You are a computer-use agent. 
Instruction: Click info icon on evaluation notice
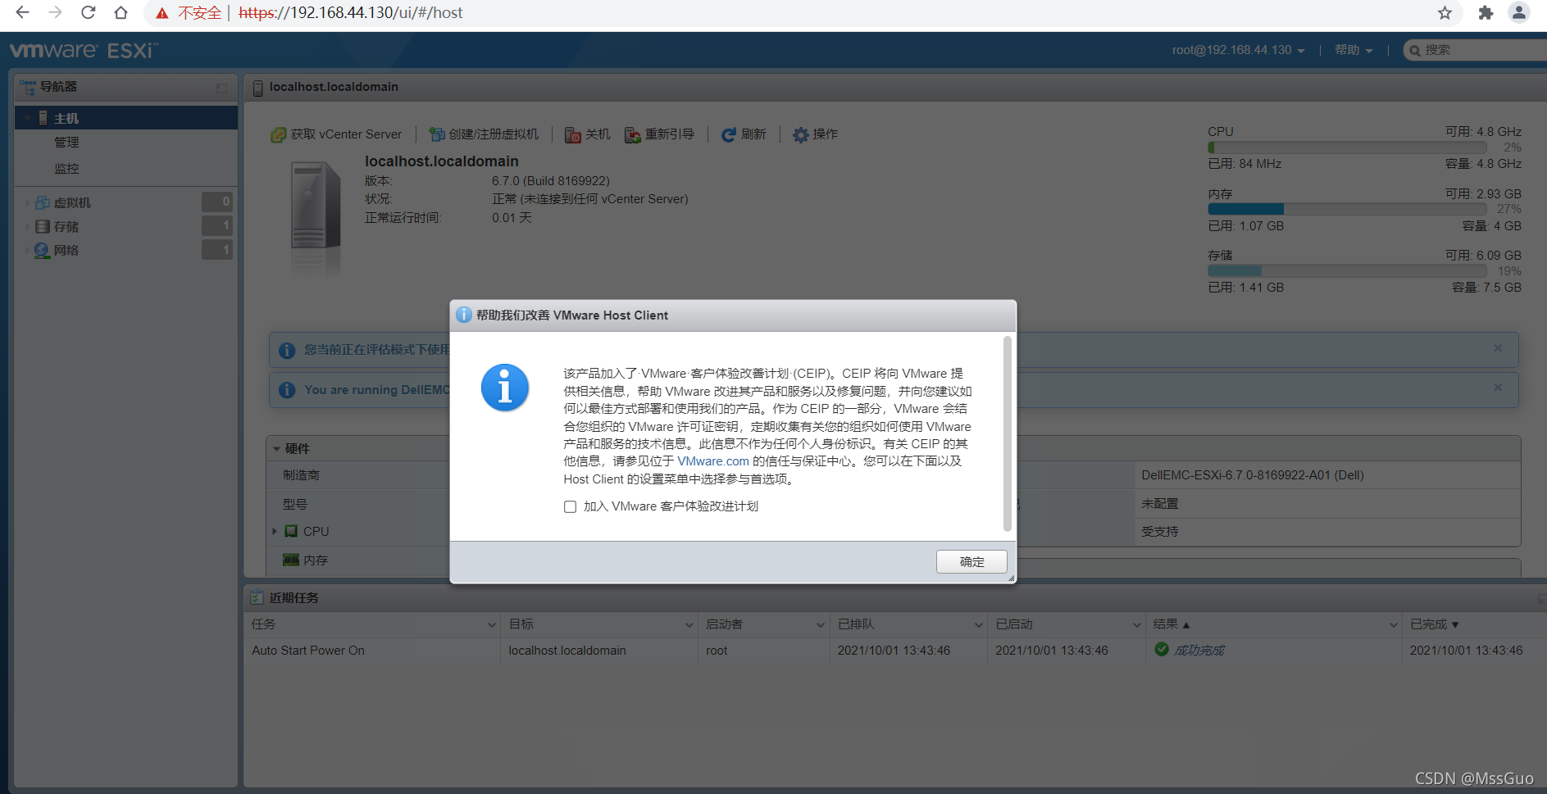[x=287, y=351]
